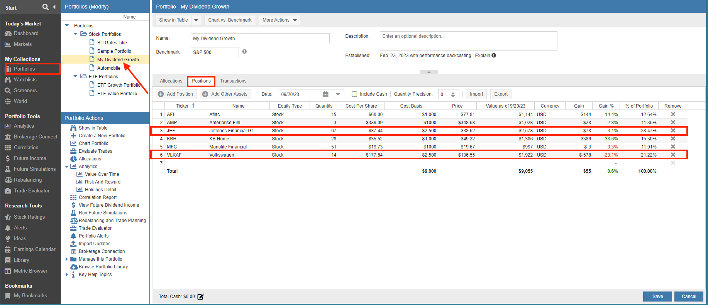Switch to the Transactions tab
The width and height of the screenshot is (708, 305).
click(x=233, y=81)
